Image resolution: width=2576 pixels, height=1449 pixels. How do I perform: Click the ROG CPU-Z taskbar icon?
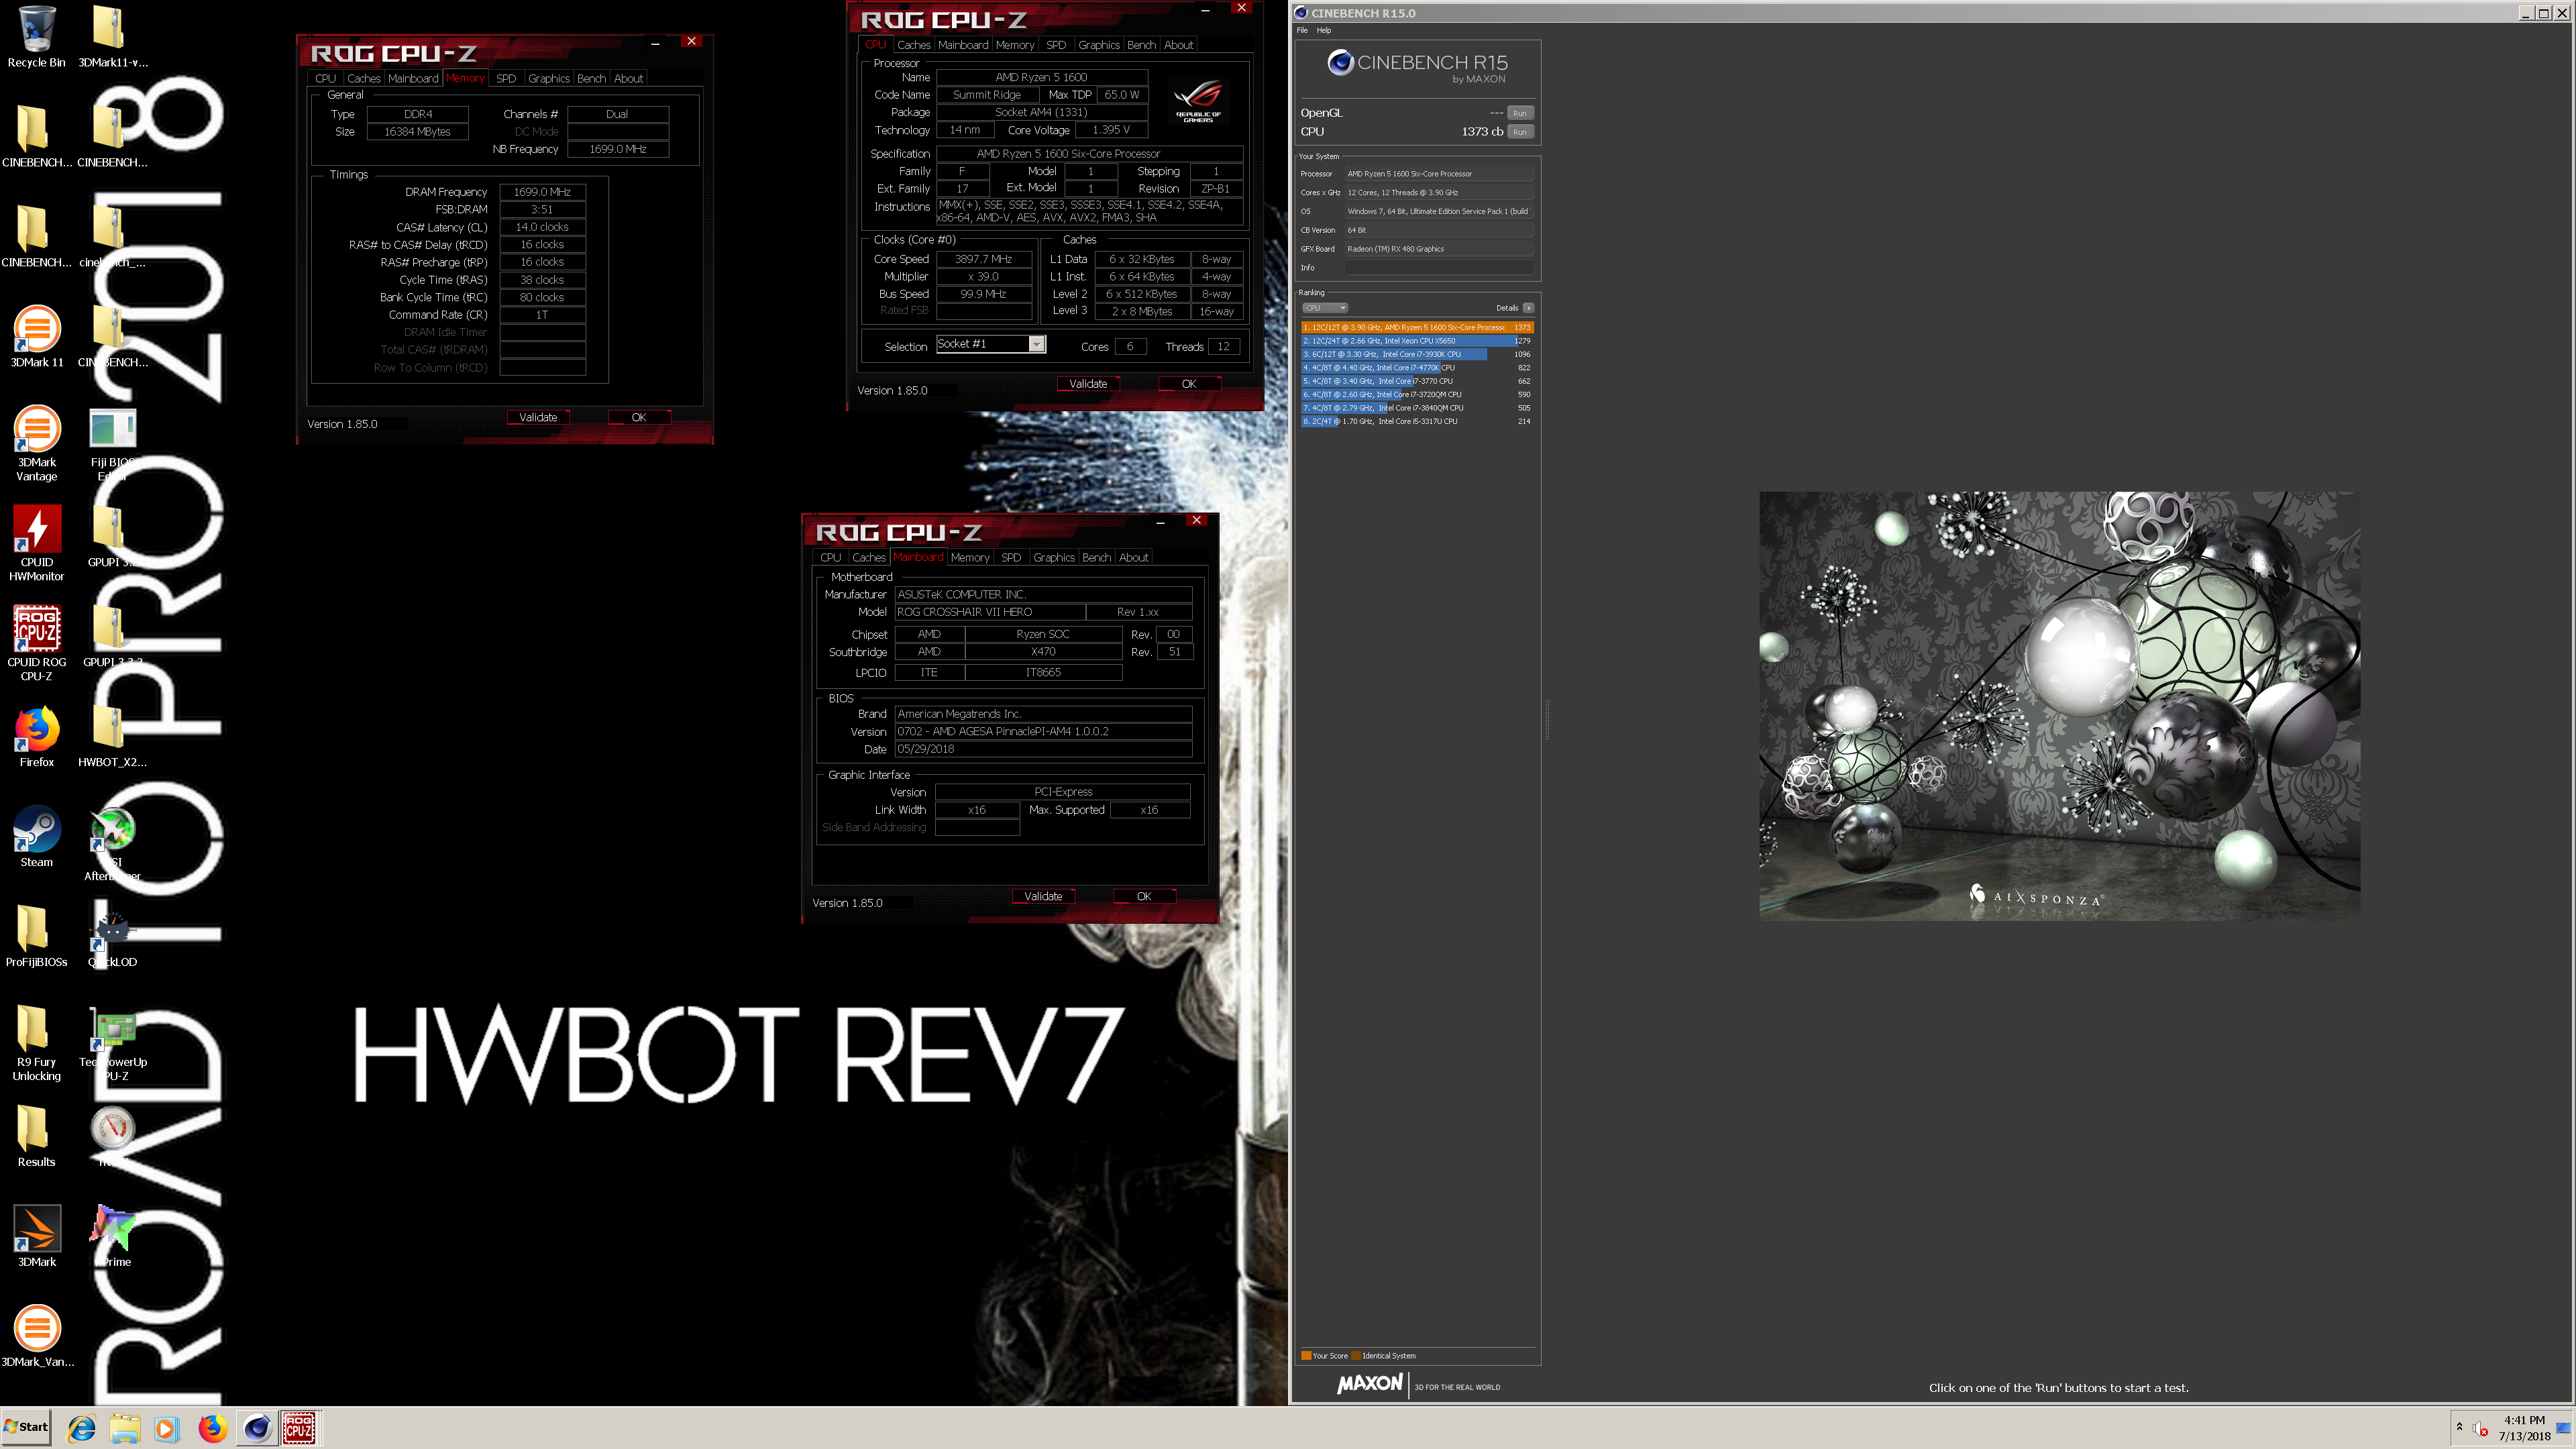[x=299, y=1428]
